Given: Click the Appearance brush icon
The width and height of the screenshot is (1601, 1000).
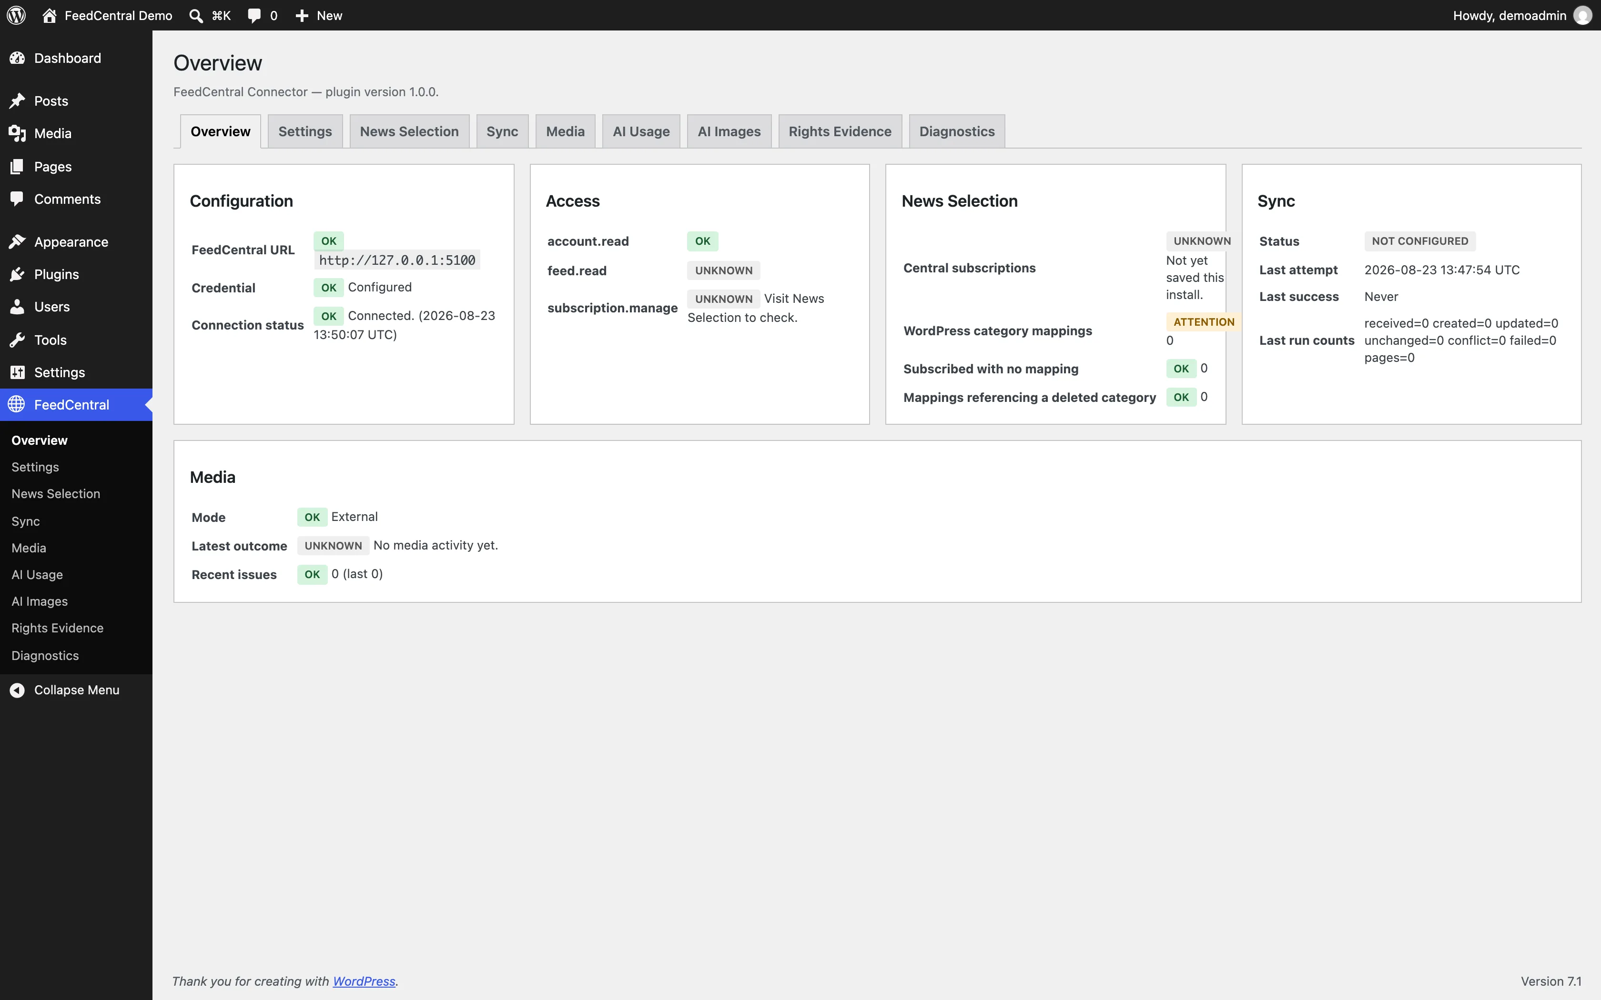Looking at the screenshot, I should pos(17,242).
